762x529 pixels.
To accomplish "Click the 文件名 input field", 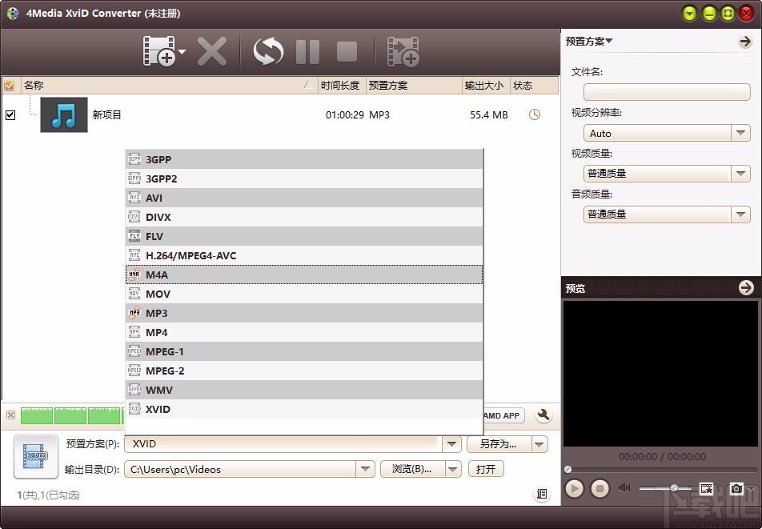I will pos(667,92).
